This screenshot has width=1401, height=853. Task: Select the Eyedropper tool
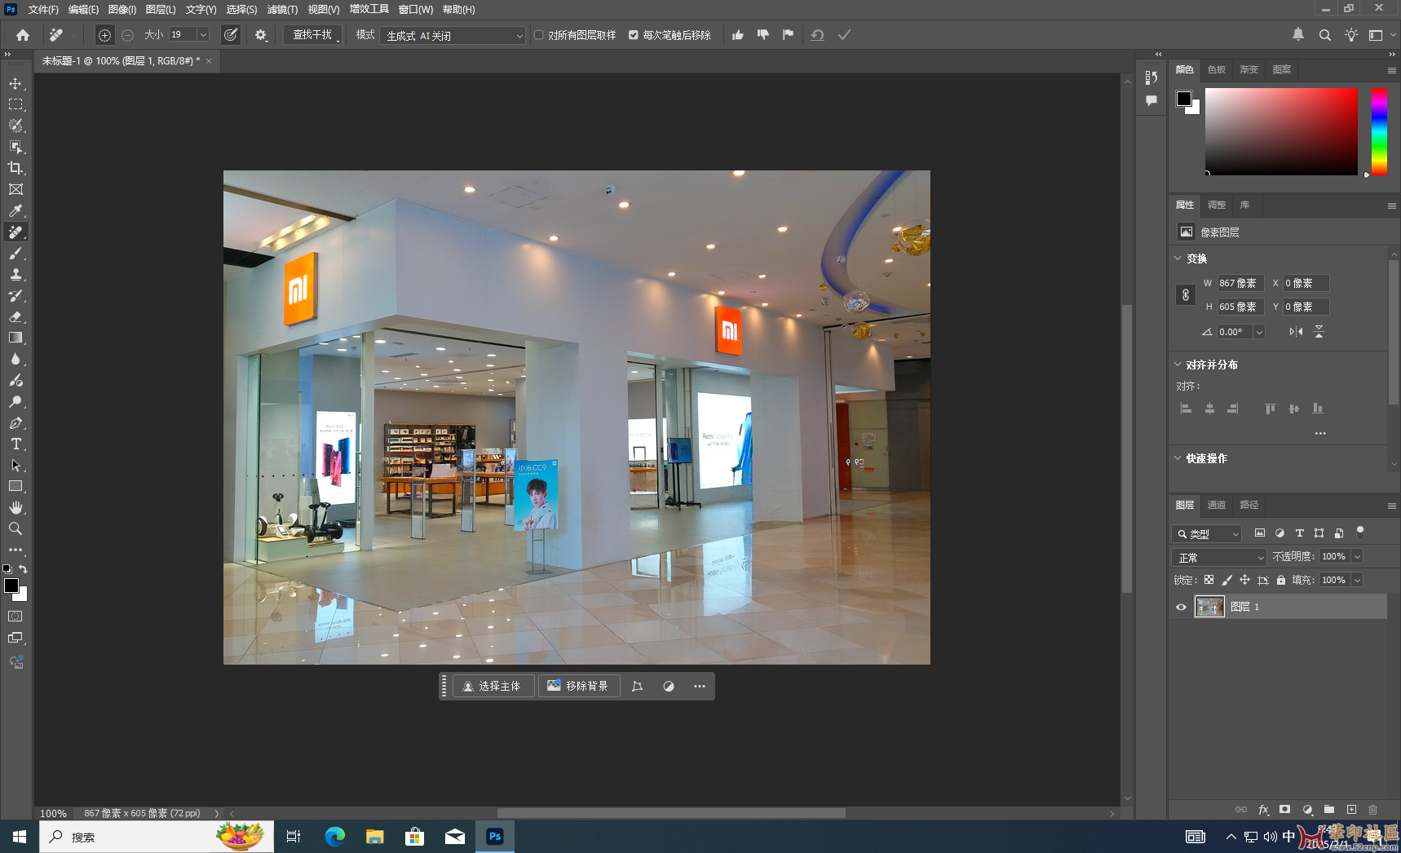(x=15, y=210)
